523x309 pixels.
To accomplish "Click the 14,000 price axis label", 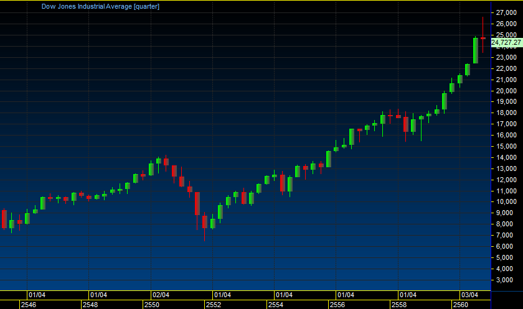I will coord(506,157).
